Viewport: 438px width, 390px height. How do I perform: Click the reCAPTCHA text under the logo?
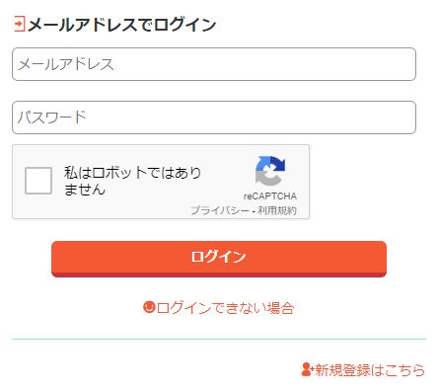pos(270,196)
